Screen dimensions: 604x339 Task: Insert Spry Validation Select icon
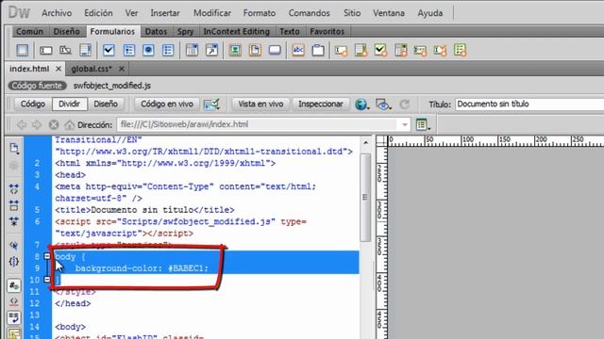tap(400, 50)
